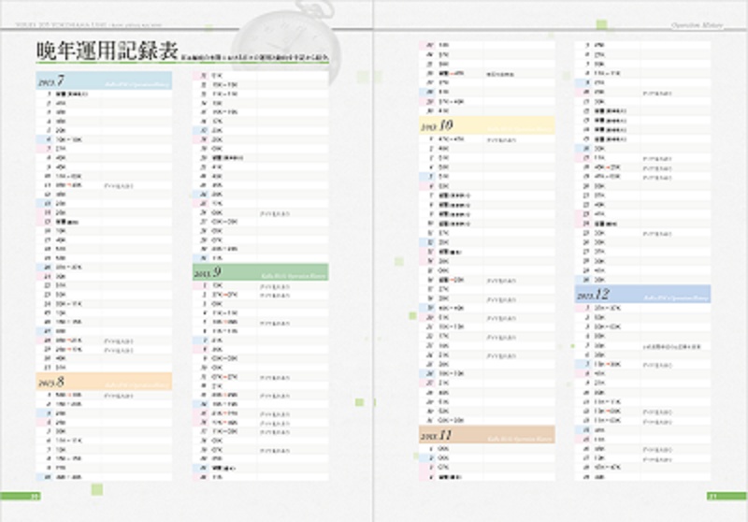Select the 2013.7 month header
Viewport: 748px width, 522px height.
104,80
